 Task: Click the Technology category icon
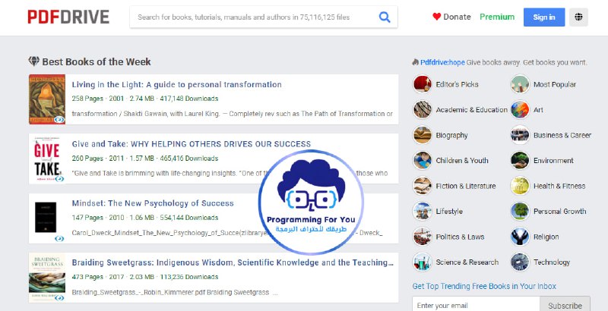tap(520, 262)
